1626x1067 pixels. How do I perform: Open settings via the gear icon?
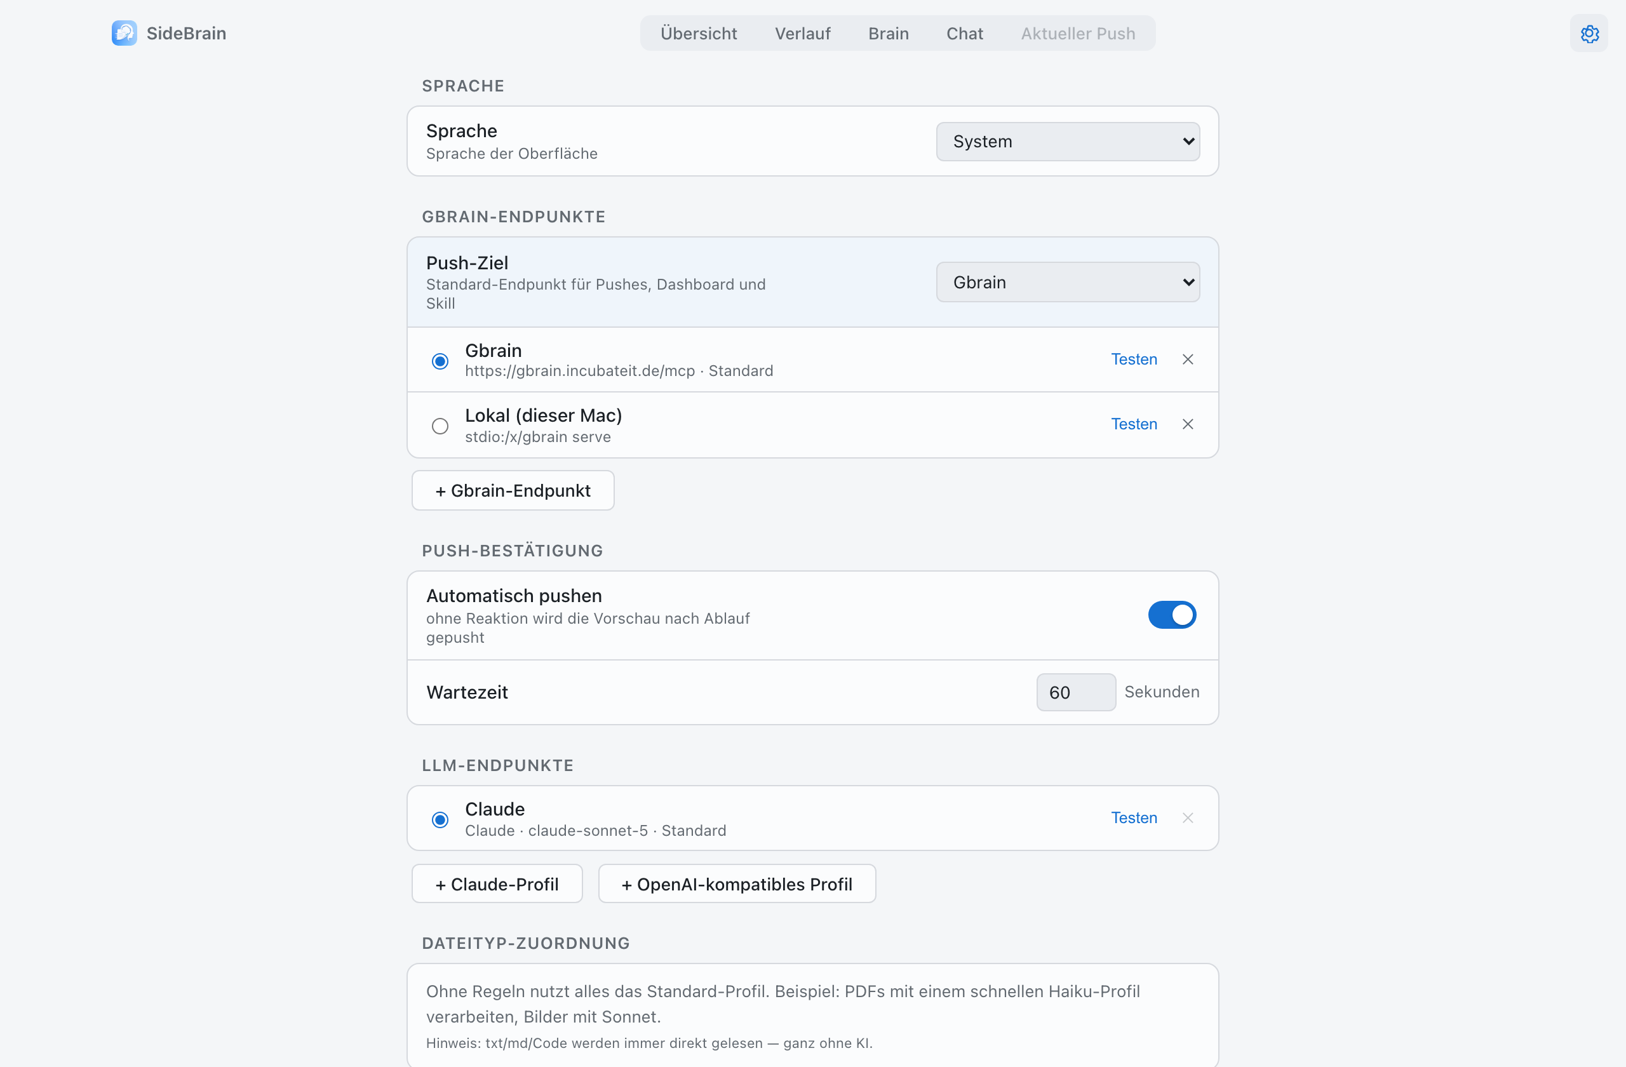[1589, 34]
